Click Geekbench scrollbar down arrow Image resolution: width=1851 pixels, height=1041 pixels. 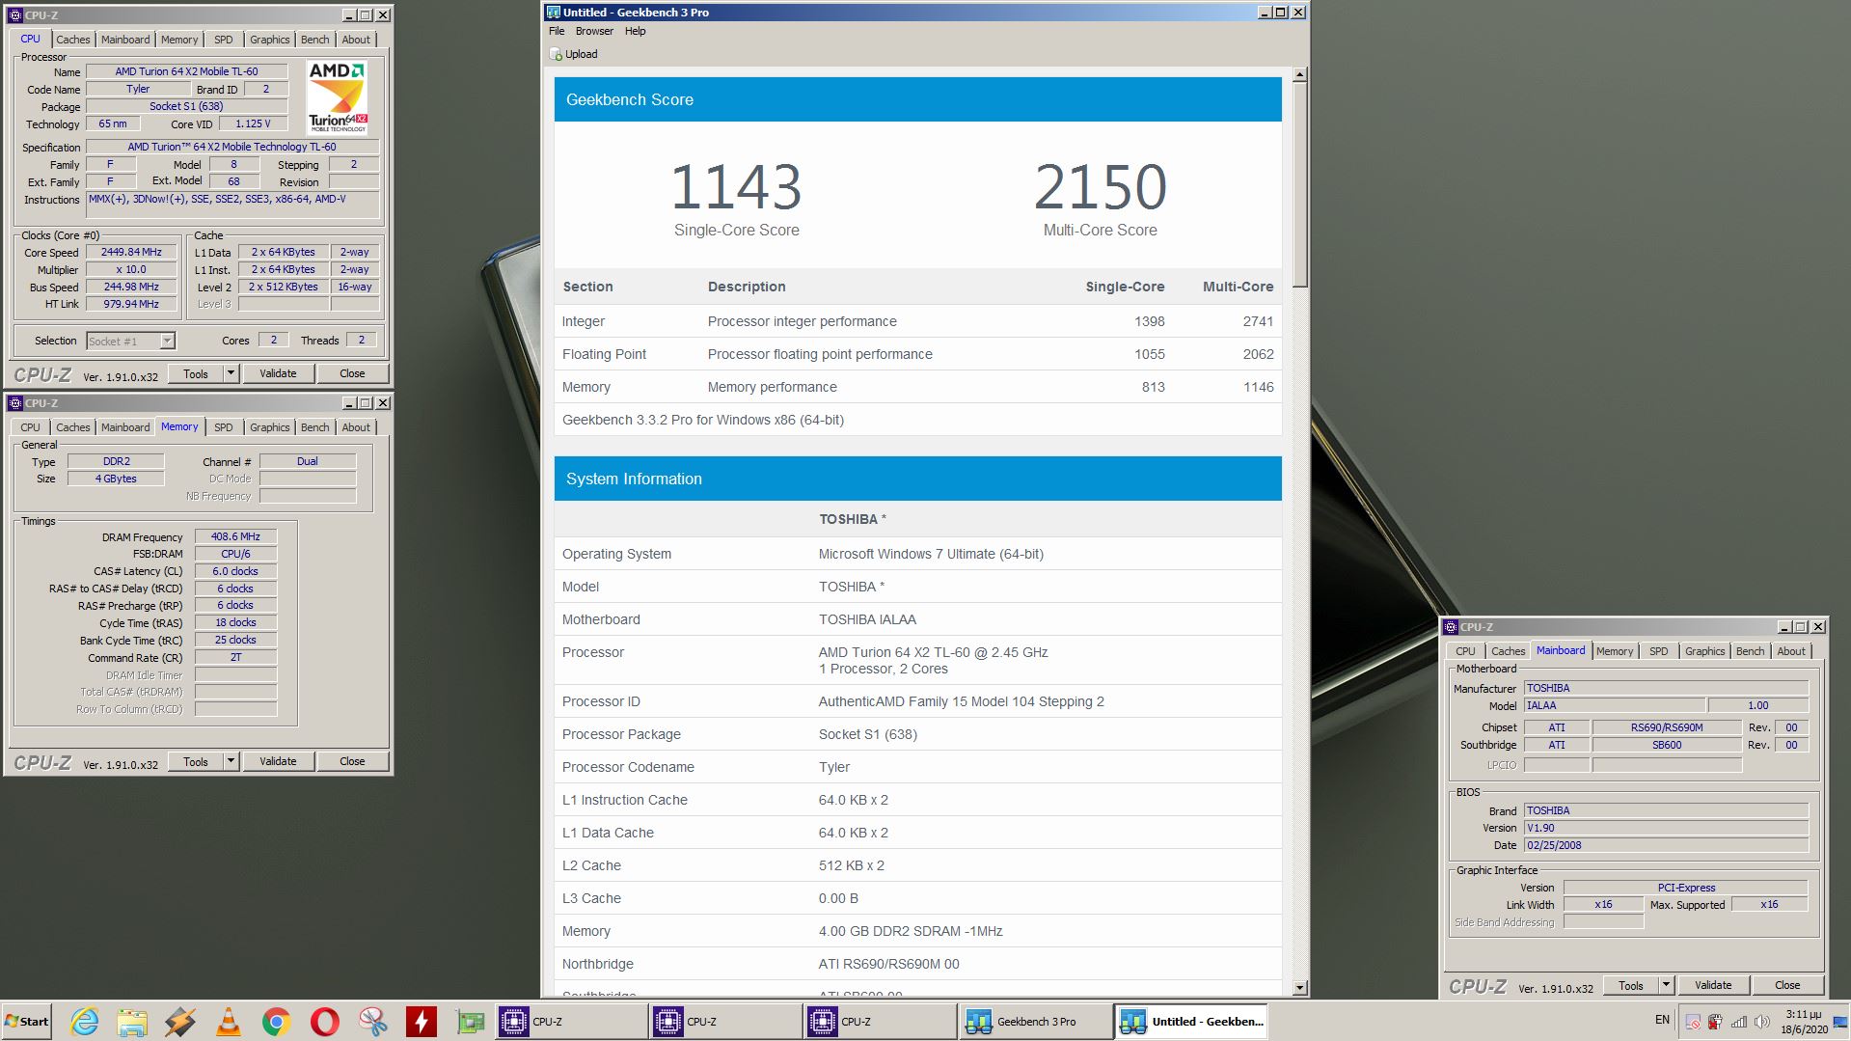1299,987
